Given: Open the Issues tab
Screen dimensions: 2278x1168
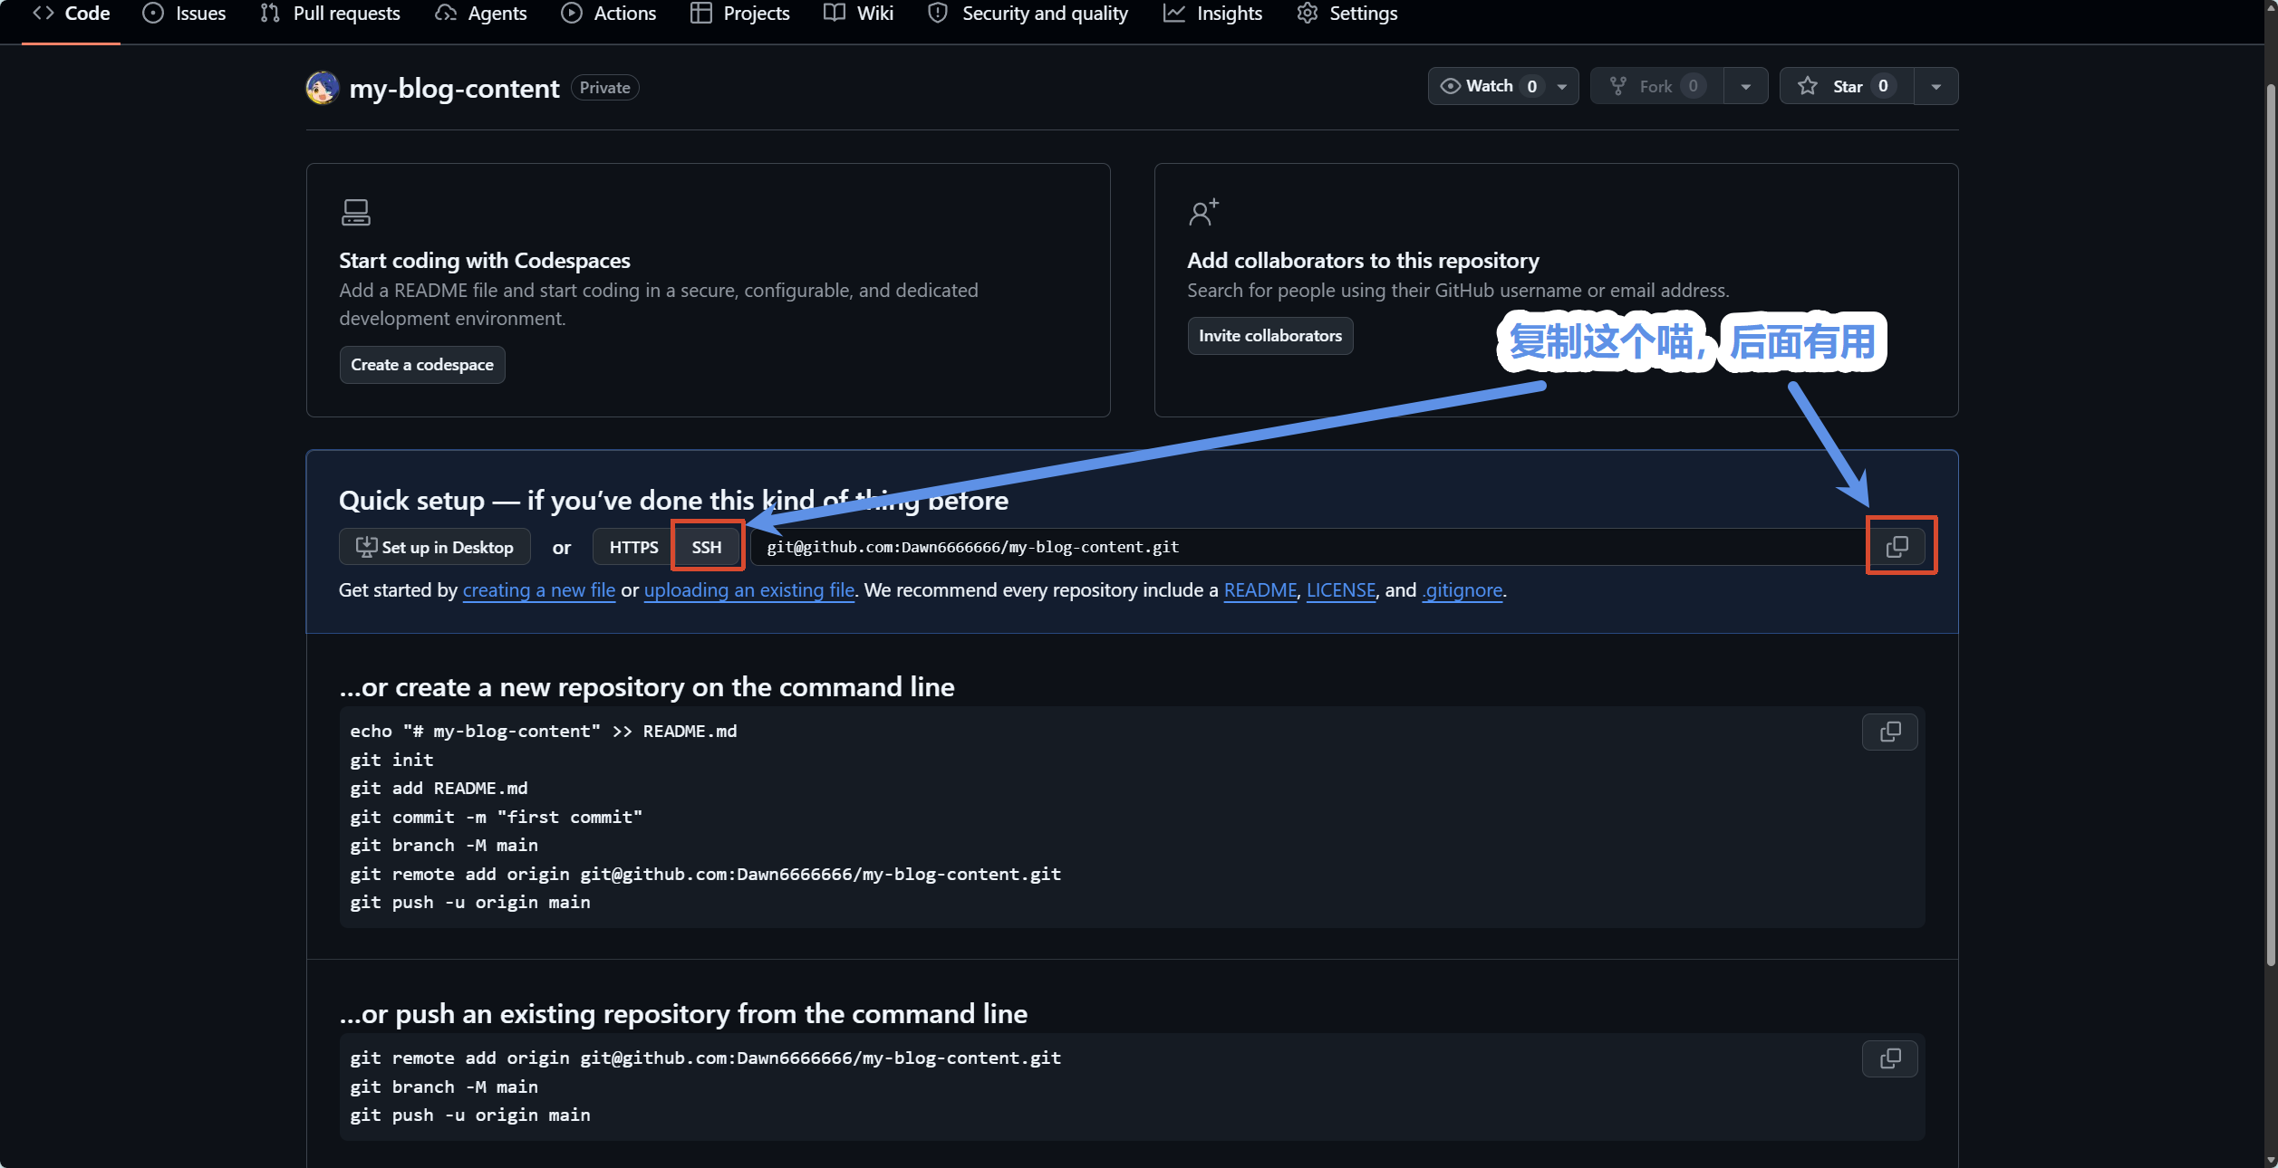Looking at the screenshot, I should (184, 14).
